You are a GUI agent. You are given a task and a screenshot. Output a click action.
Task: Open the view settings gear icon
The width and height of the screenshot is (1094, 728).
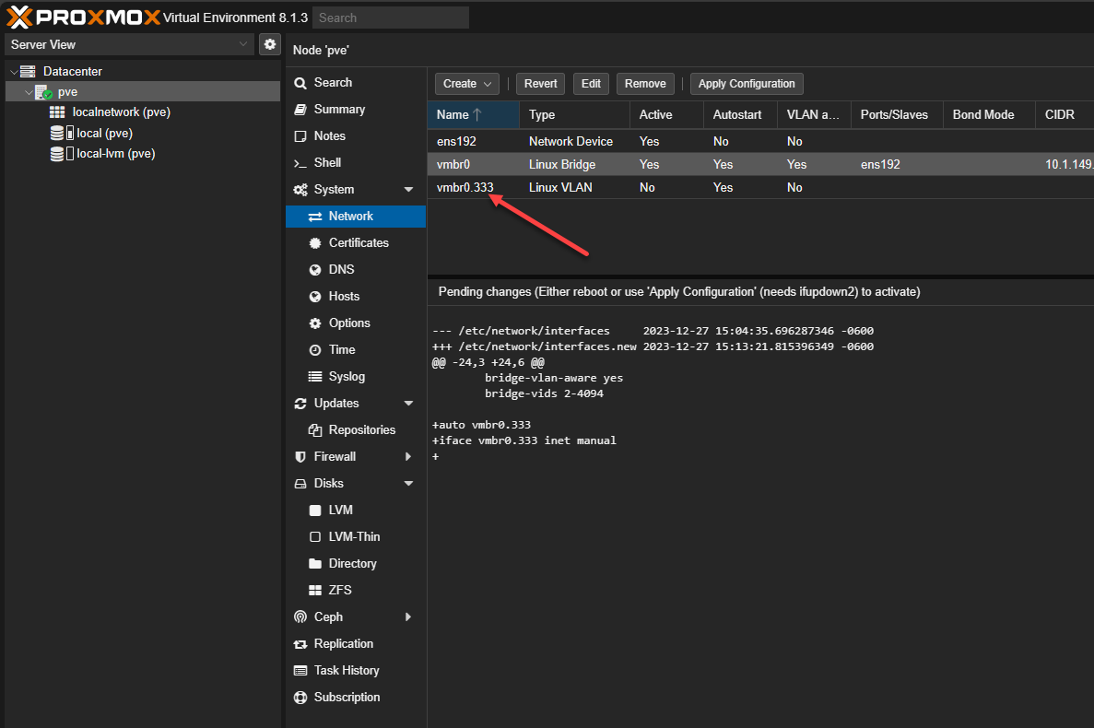click(269, 43)
